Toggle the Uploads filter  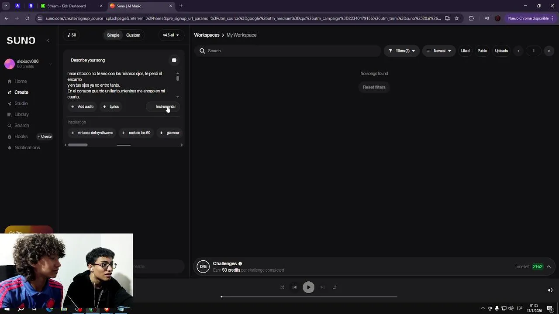coord(501,51)
